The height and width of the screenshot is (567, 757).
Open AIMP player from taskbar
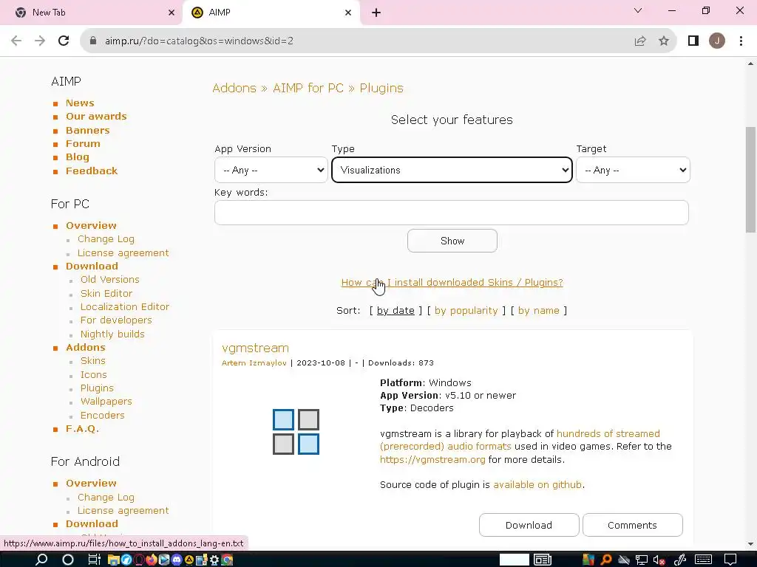coord(189,560)
